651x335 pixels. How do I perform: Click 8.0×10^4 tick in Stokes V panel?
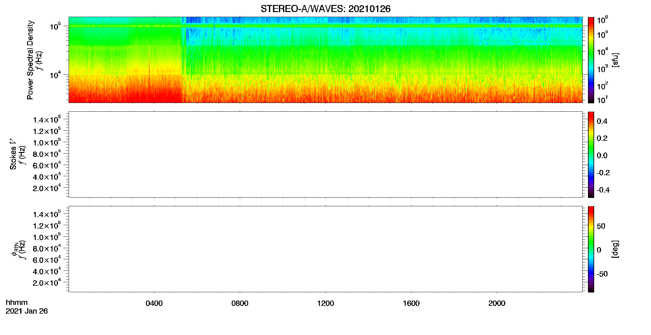coord(47,154)
